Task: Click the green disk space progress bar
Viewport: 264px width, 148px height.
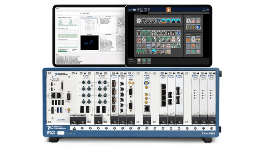Action: click(64, 51)
